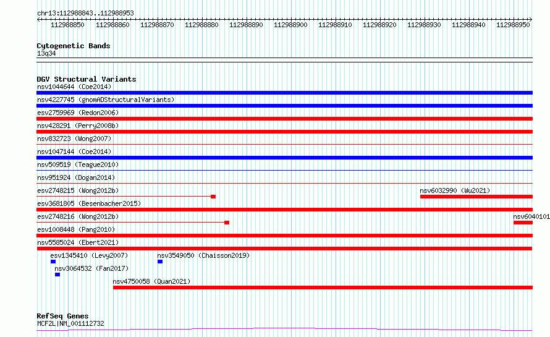Click the red bar under esv1008448 (Pang2010)
This screenshot has height=337, width=550.
point(284,236)
